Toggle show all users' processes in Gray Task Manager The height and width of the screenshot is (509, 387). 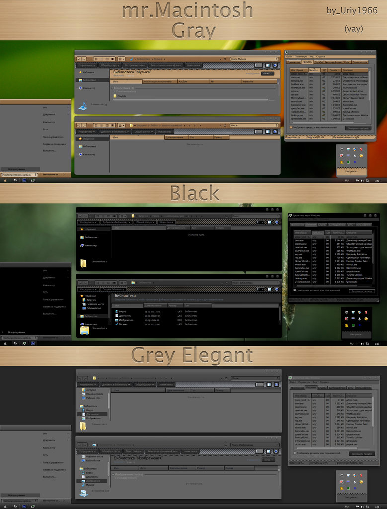coord(292,128)
